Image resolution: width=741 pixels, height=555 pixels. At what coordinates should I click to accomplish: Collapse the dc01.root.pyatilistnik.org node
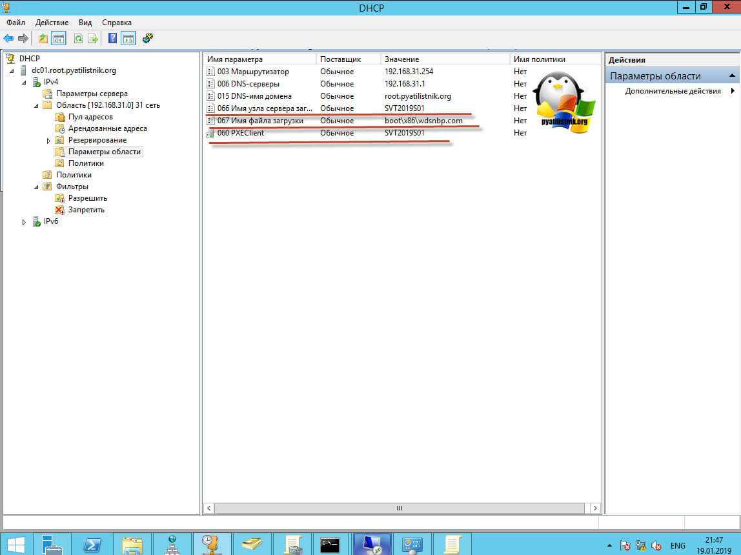(x=12, y=71)
